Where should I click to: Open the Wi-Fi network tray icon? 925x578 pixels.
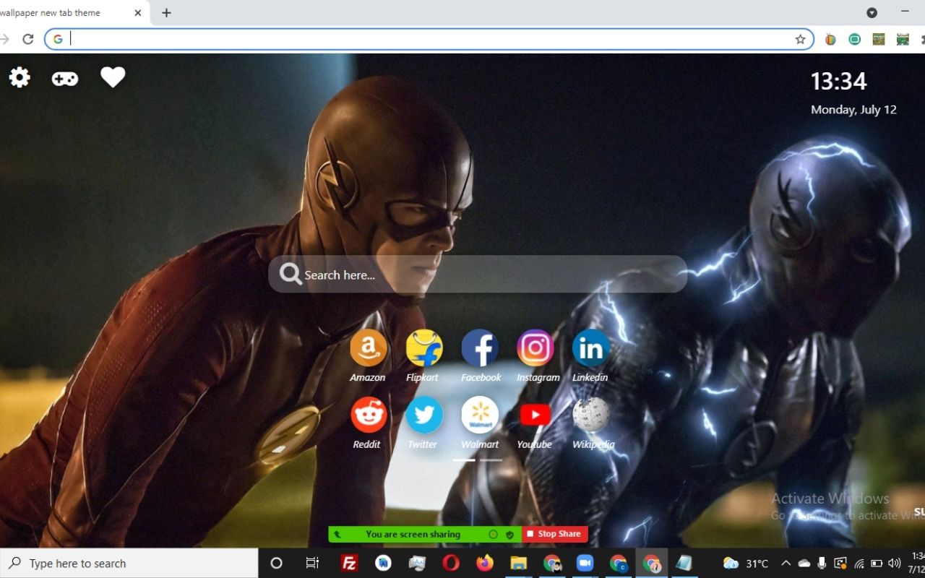point(859,563)
